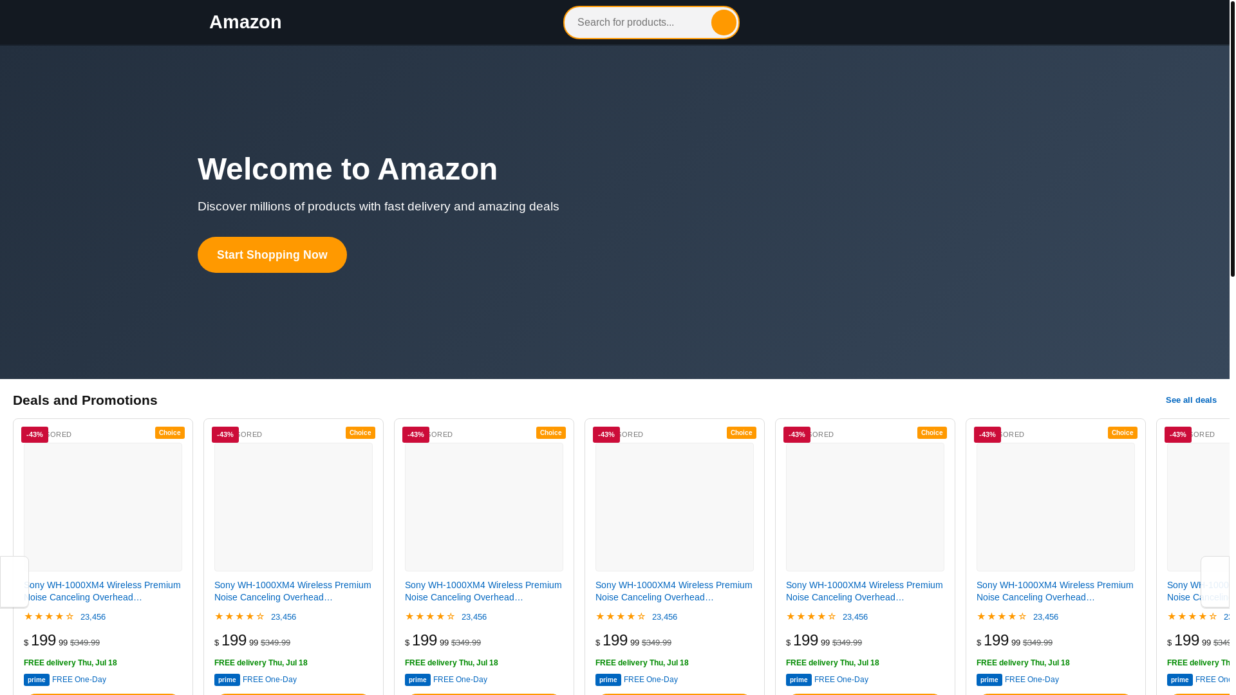Open third deal card's Sony WH-1000XM4 title

483,591
